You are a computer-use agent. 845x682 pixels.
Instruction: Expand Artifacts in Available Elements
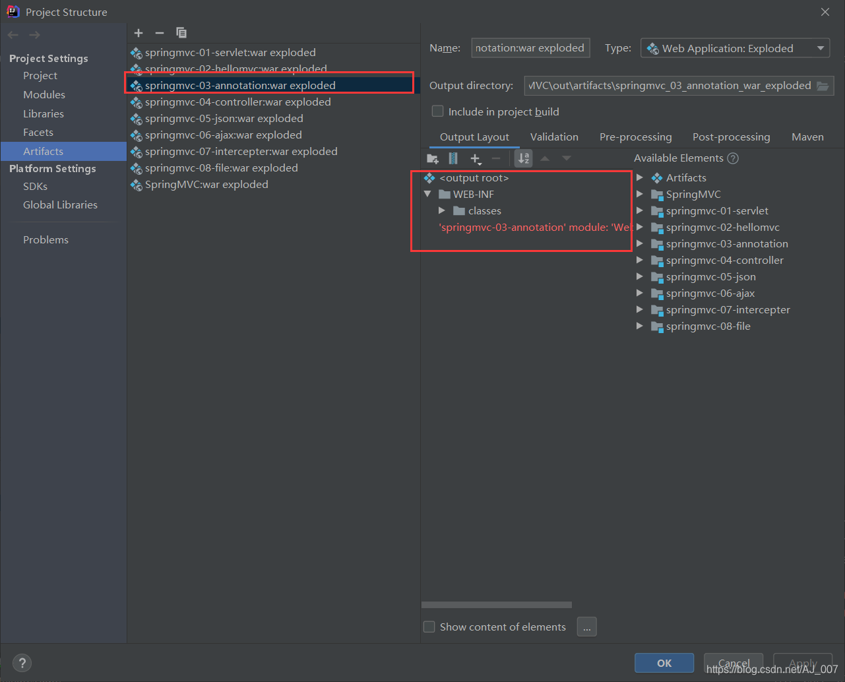(x=639, y=177)
